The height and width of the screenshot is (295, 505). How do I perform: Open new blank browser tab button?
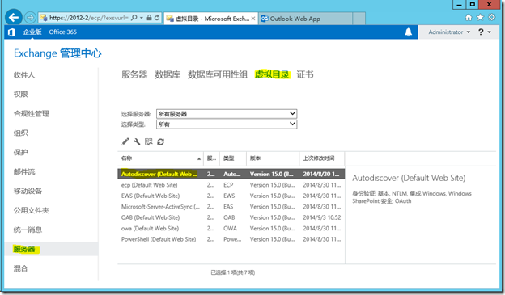359,19
